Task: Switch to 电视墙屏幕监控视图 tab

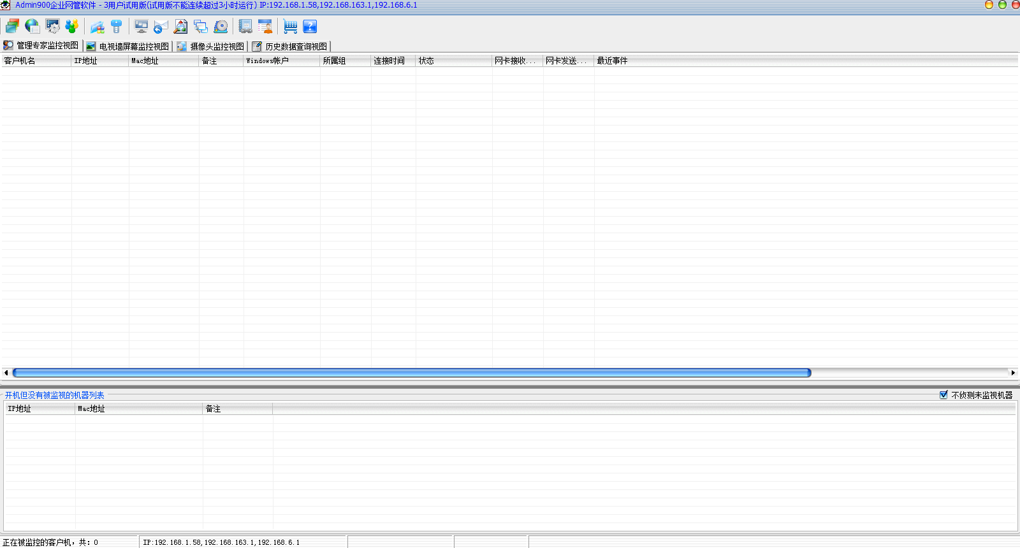Action: point(128,47)
